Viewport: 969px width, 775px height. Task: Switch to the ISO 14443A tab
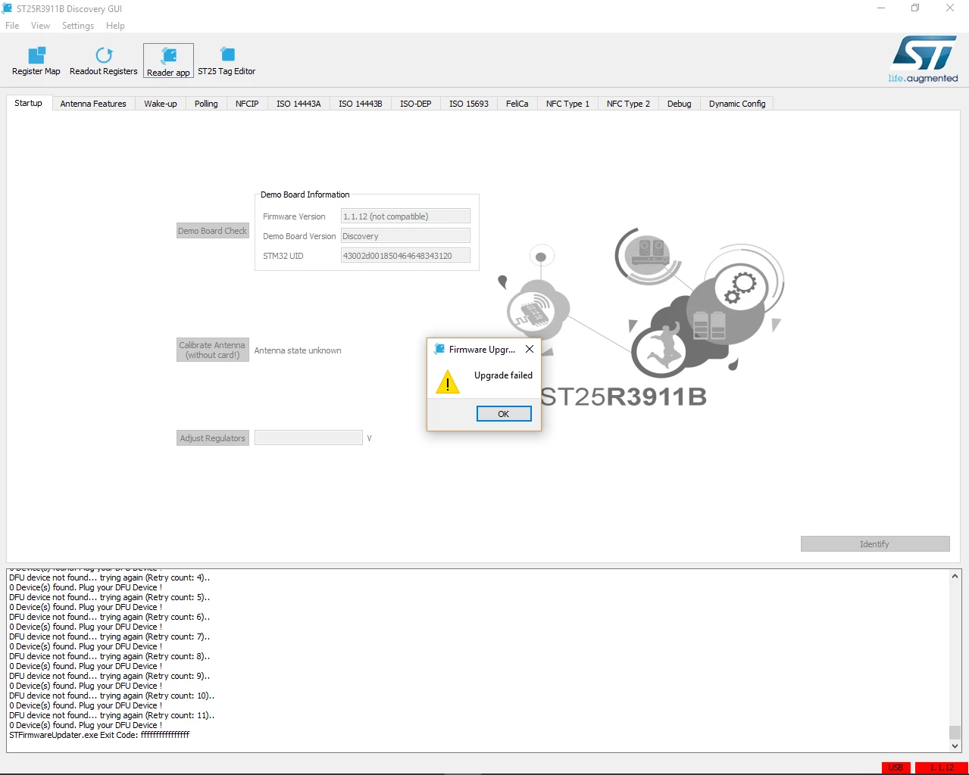(299, 104)
